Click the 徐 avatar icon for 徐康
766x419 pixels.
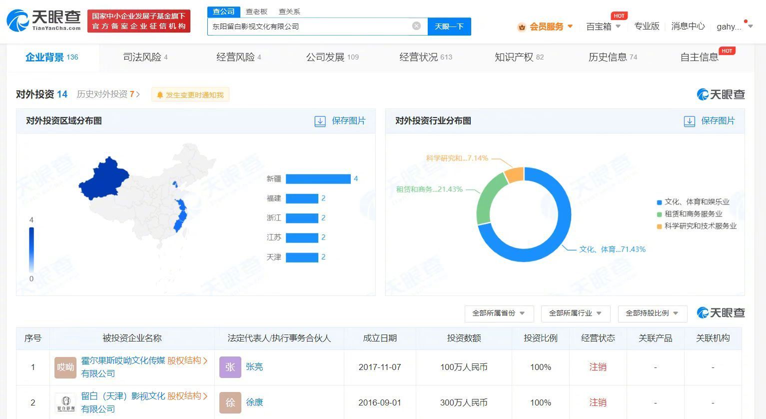pos(230,402)
